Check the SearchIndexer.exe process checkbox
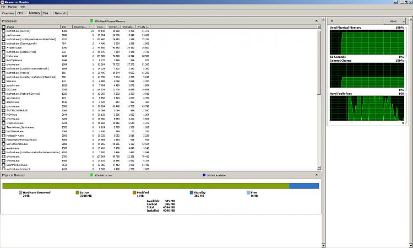 click(x=3, y=165)
